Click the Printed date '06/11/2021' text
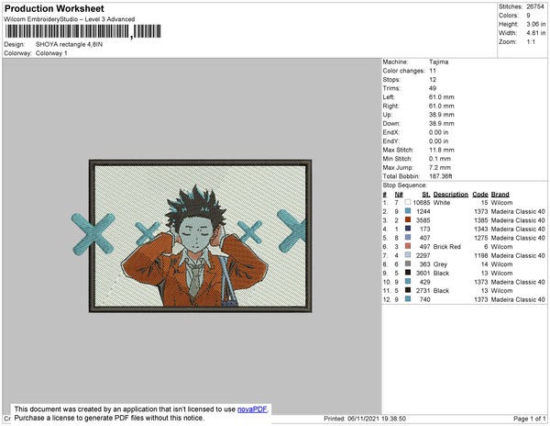Screen dimensions: 550x426 coord(363,419)
